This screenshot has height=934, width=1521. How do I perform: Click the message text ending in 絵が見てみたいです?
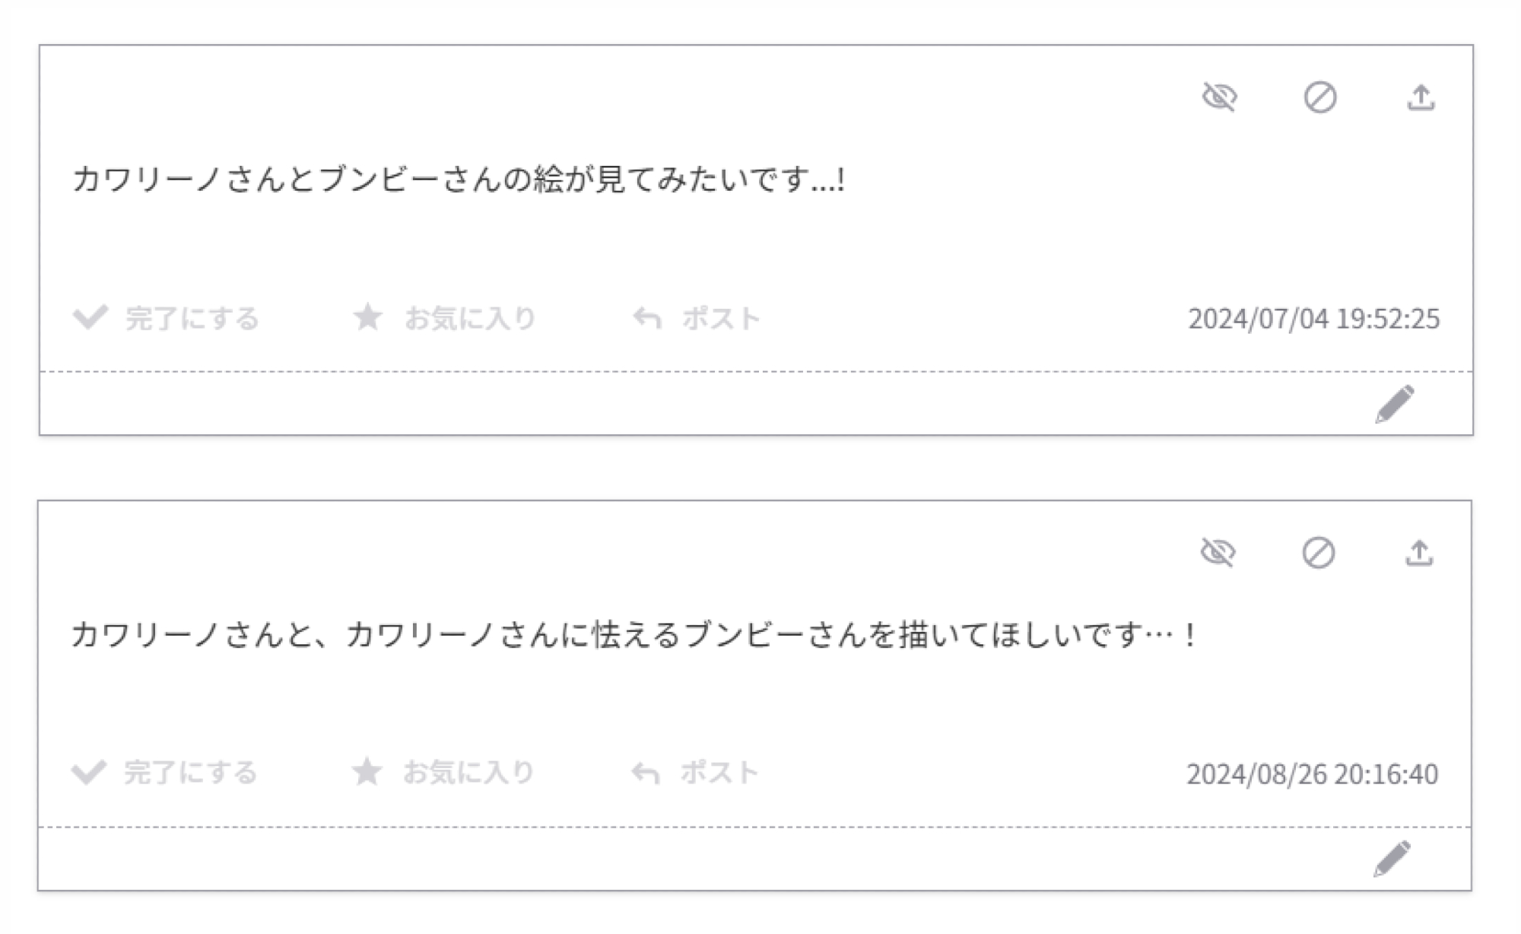pos(458,179)
